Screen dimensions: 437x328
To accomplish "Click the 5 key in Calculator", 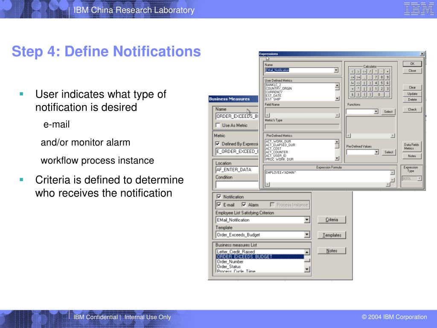I will 382,83.
